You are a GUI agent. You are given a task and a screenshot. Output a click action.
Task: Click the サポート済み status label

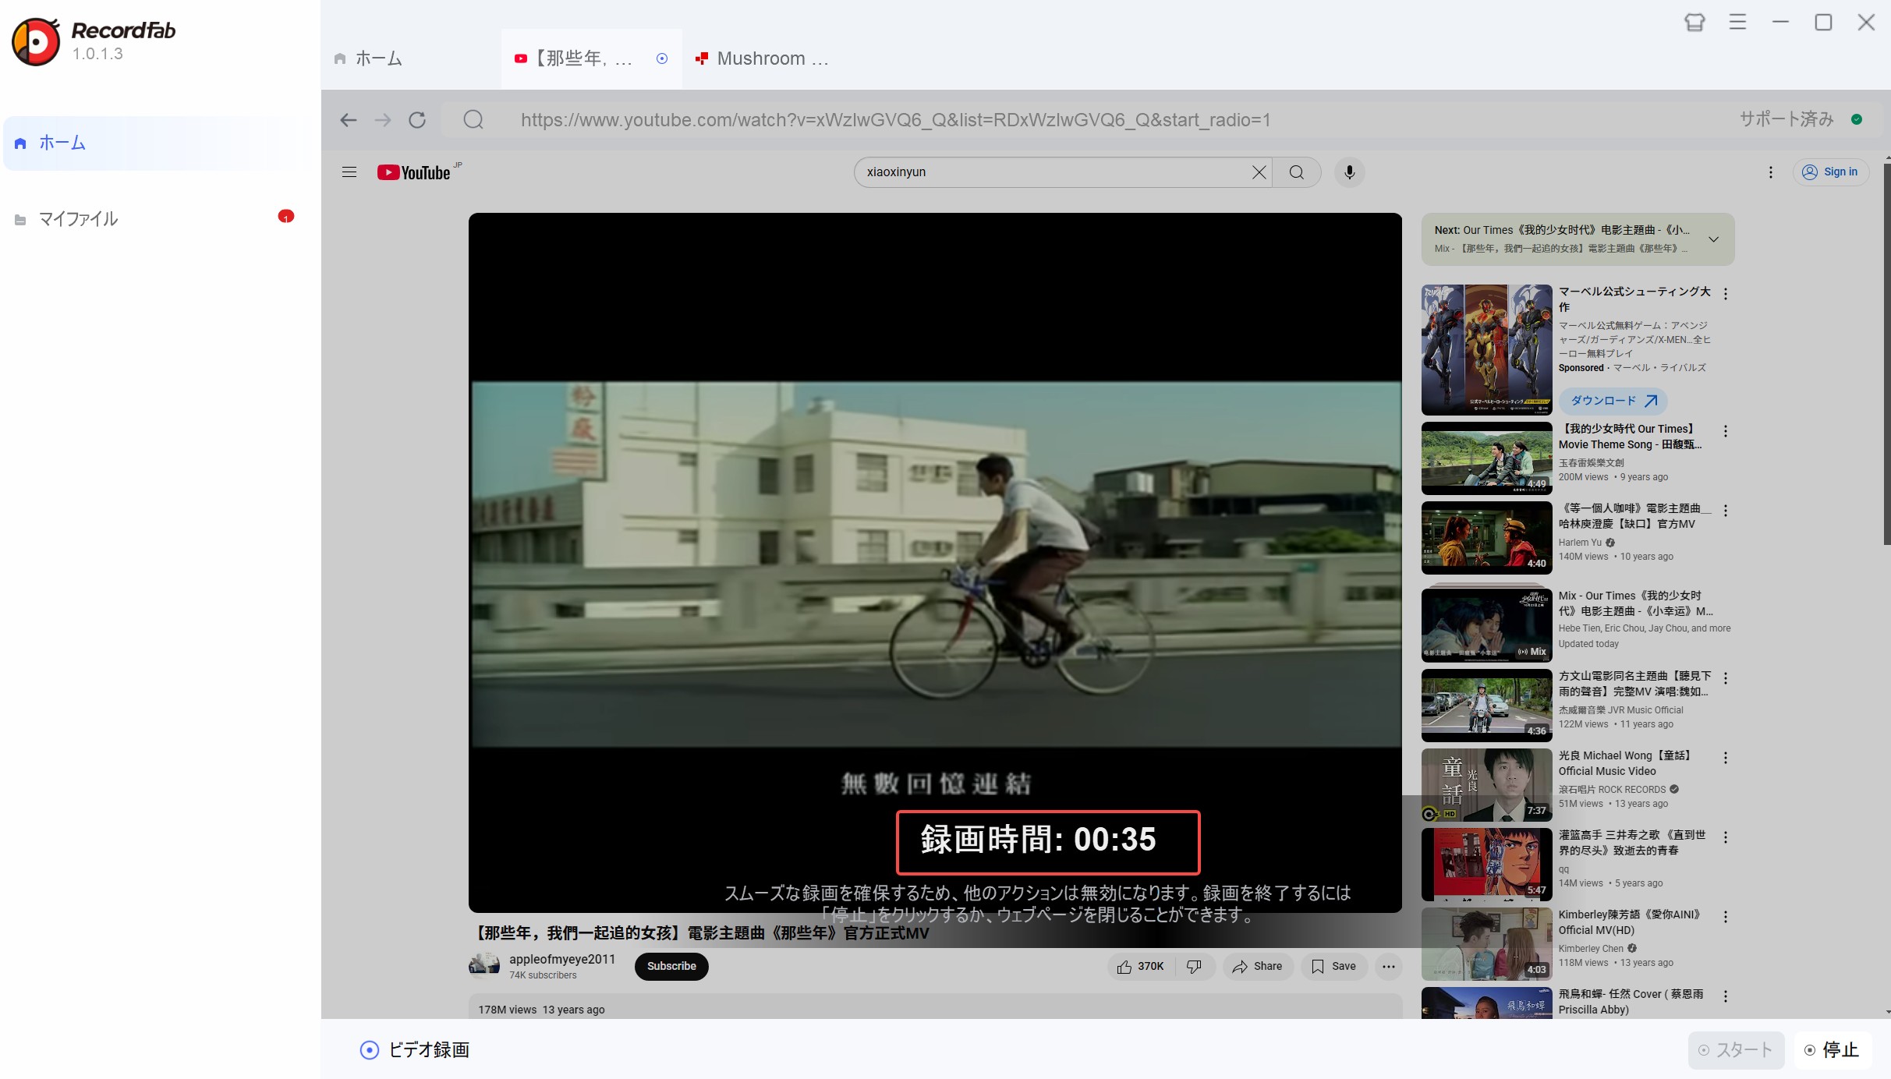[x=1787, y=119]
